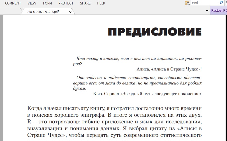The image size is (227, 141).
Task: Click the epigraph line starting 'Оно чудесно и наделено'
Action: pyautogui.click(x=139, y=78)
